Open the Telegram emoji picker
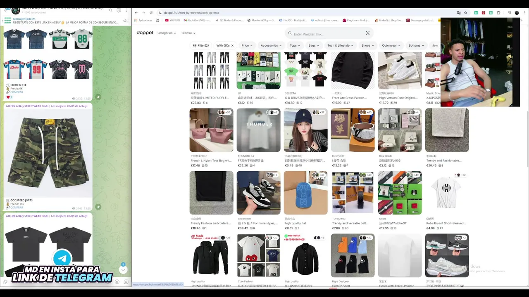This screenshot has height=297, width=529. pyautogui.click(x=117, y=282)
